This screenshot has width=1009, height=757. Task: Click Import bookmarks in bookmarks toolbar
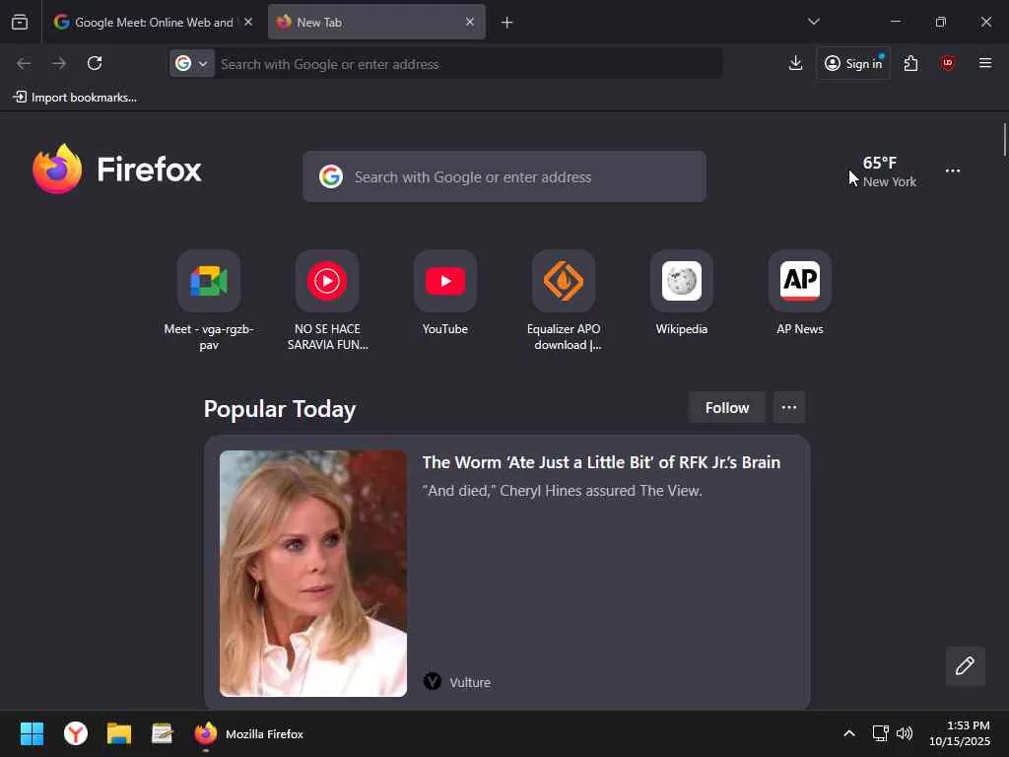click(x=75, y=98)
